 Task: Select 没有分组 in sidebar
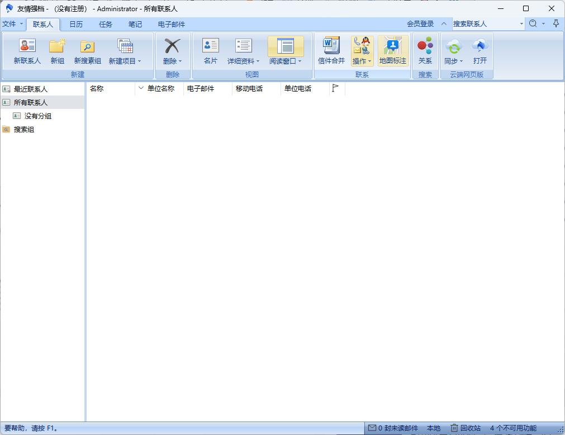42,116
